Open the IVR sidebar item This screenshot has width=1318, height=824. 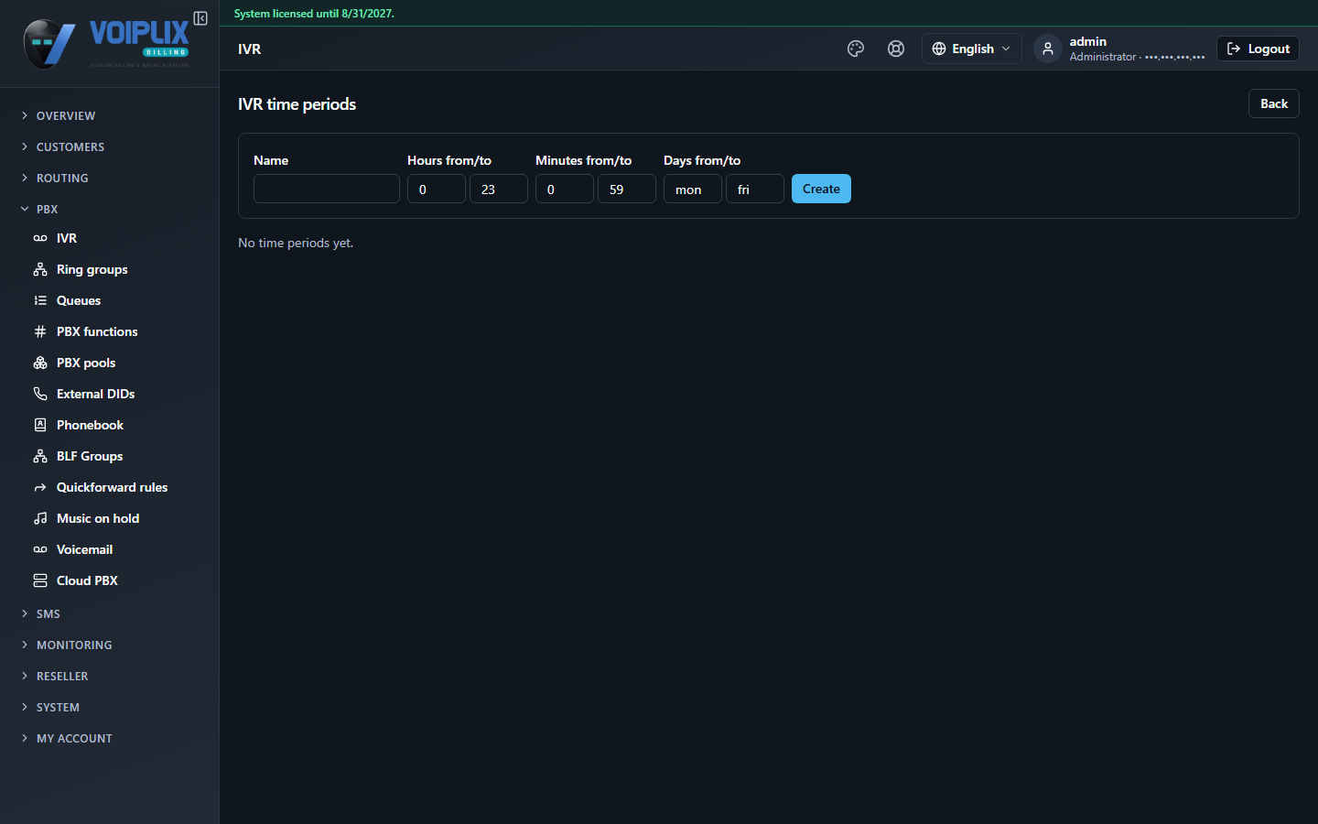pyautogui.click(x=110, y=238)
